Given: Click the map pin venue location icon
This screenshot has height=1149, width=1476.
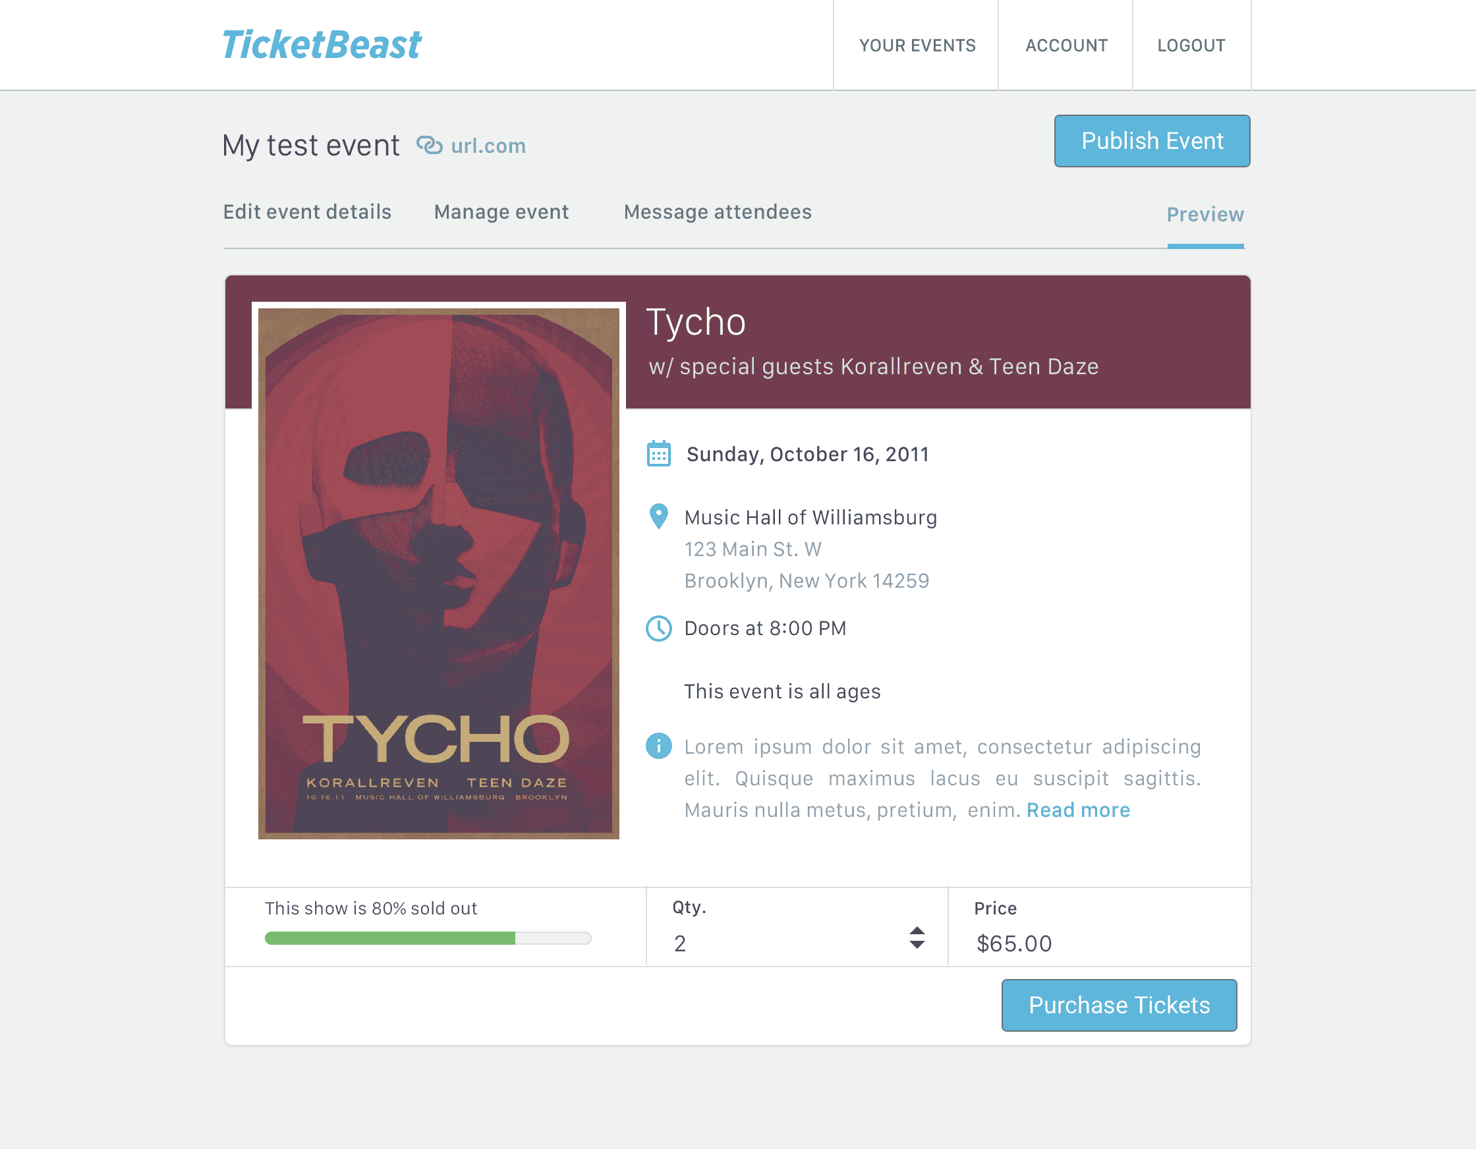Looking at the screenshot, I should (x=658, y=517).
